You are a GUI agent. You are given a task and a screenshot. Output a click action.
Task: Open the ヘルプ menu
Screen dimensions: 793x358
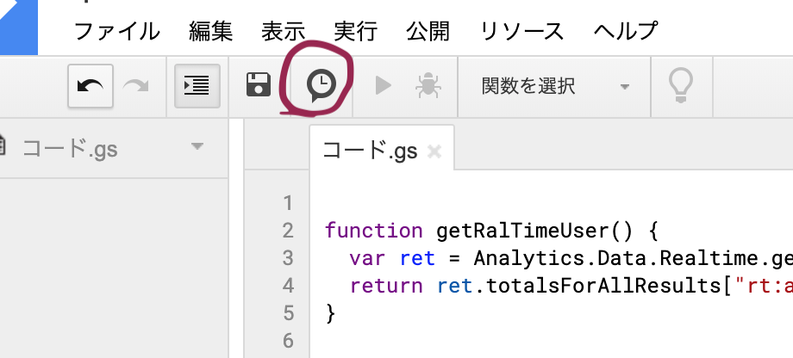tap(627, 32)
